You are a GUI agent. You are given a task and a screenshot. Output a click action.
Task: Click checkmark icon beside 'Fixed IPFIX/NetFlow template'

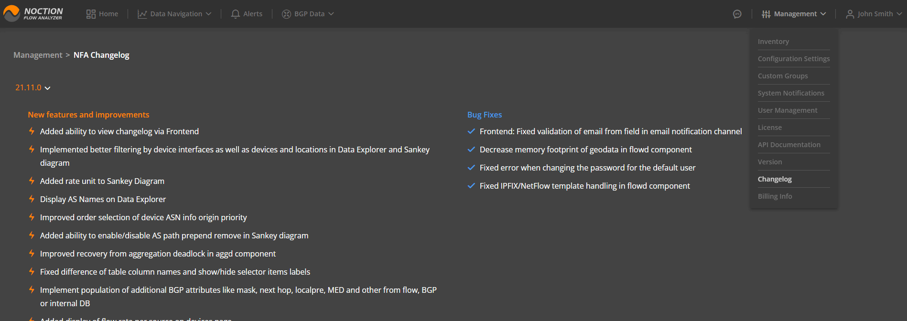pyautogui.click(x=471, y=186)
